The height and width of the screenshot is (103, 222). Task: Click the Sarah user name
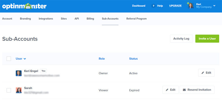28,88
